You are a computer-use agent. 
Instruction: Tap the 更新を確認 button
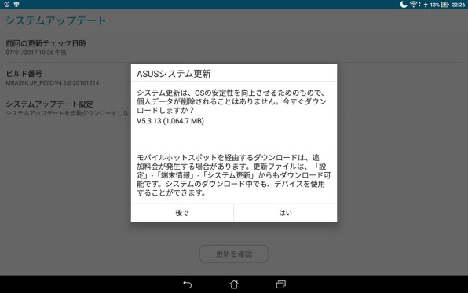coord(234,254)
